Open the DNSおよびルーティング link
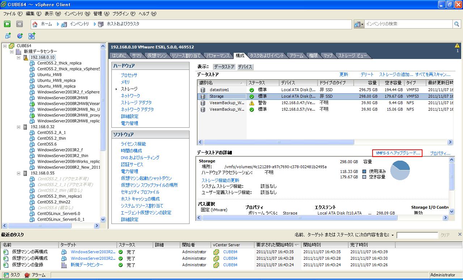This screenshot has height=280, width=463. tap(140, 158)
